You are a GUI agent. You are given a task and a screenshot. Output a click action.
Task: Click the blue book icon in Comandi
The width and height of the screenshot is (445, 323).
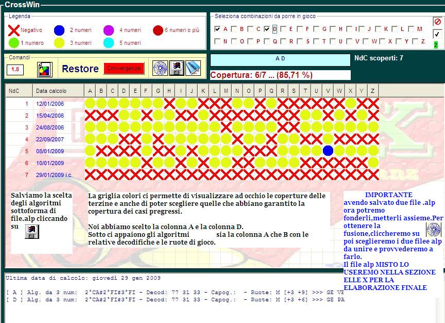click(193, 68)
